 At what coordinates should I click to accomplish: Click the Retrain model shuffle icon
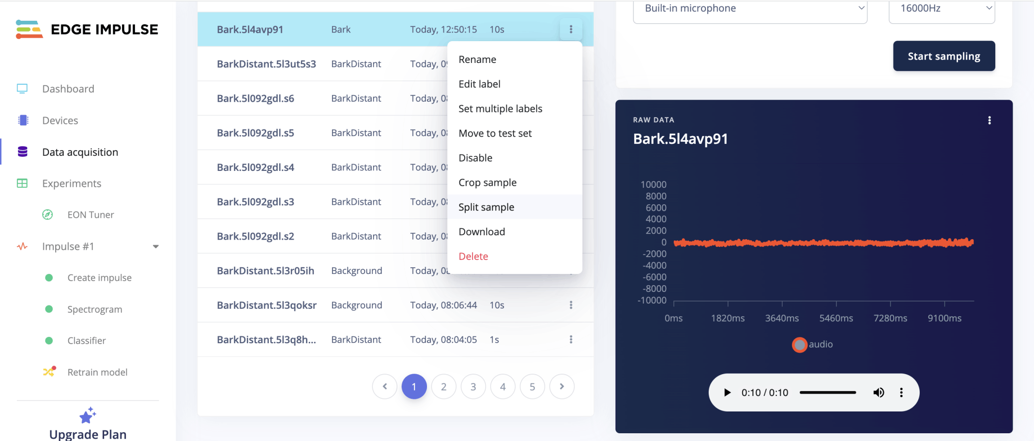pos(49,372)
